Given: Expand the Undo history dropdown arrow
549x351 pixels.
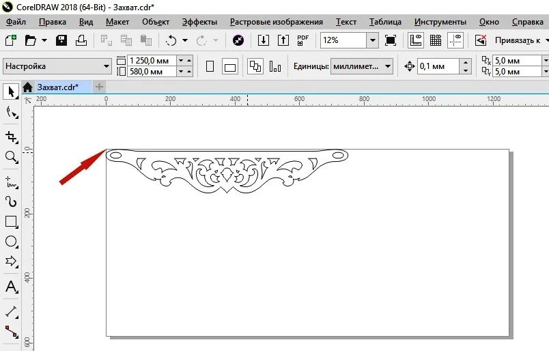Looking at the screenshot, I should pos(185,40).
